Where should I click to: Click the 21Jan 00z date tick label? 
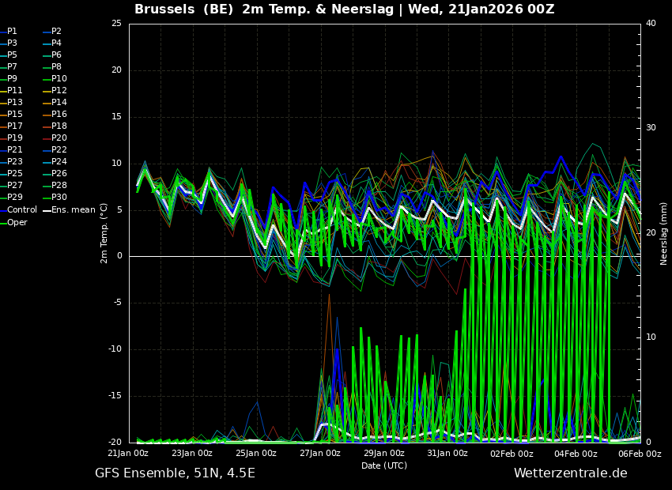(x=128, y=454)
